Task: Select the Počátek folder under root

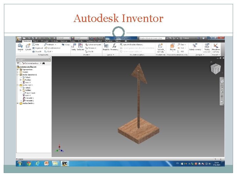Action: 24,72
